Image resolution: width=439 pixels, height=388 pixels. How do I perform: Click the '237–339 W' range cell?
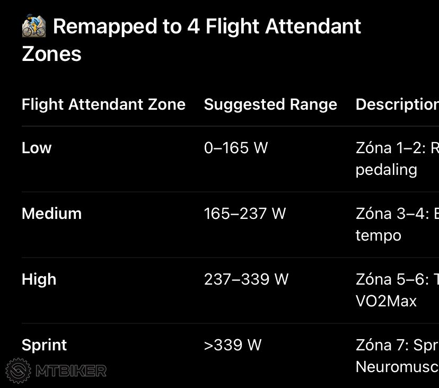click(x=246, y=279)
